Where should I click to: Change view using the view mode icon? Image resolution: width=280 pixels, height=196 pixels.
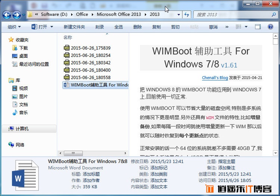tap(239, 27)
